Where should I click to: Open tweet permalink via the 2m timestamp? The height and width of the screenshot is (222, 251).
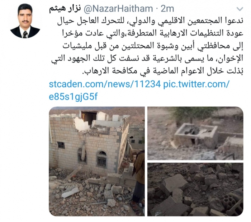[x=167, y=9]
